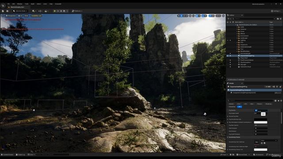The height and width of the screenshot is (159, 283).
Task: Open the Selection Mode dropdown
Action: 20,11
